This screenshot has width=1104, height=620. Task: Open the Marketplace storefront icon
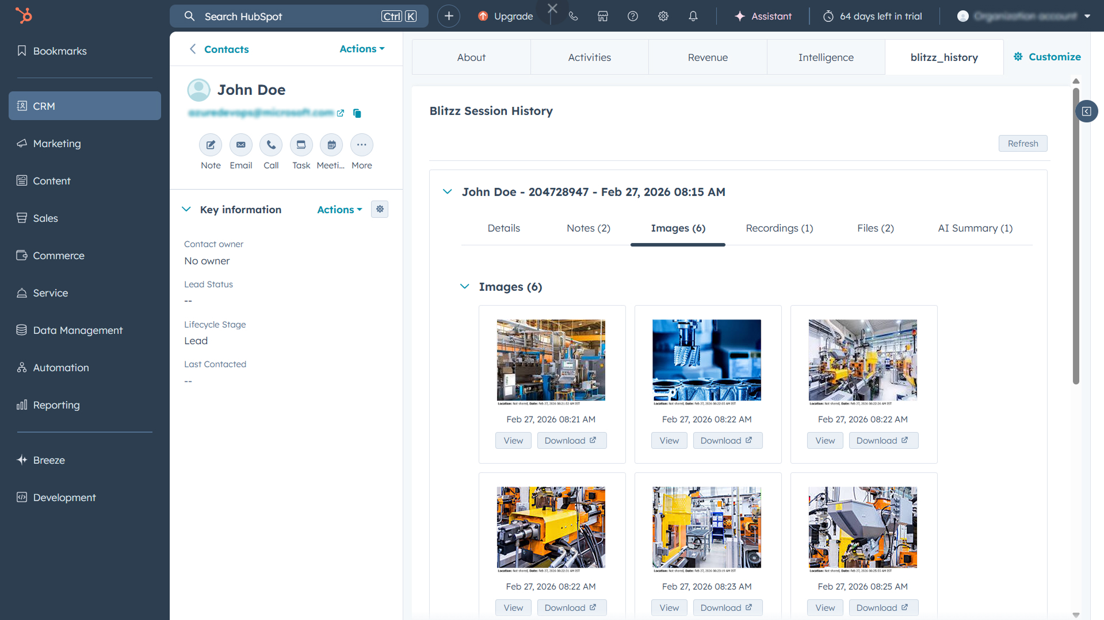603,16
